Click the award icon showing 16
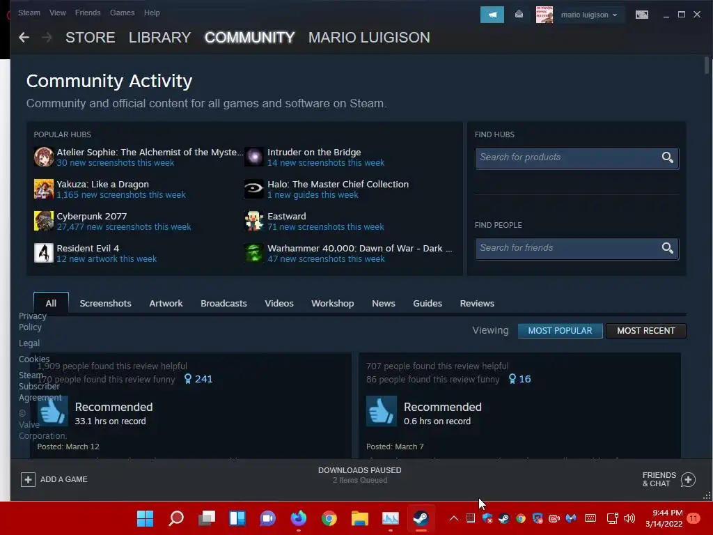 [x=512, y=379]
